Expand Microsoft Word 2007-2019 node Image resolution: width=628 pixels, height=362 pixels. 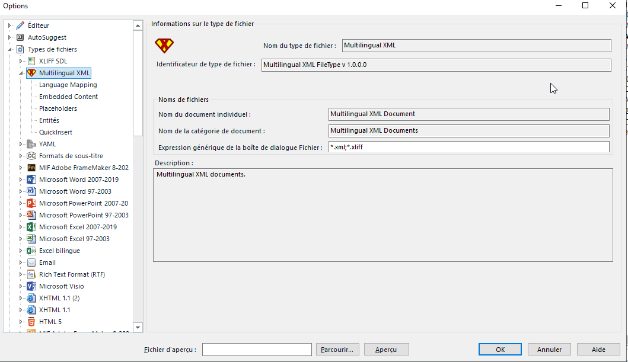[20, 180]
